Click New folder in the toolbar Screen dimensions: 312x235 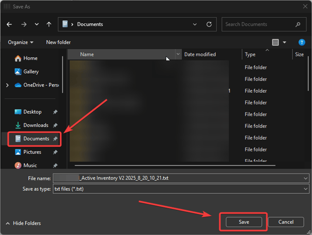coord(58,42)
